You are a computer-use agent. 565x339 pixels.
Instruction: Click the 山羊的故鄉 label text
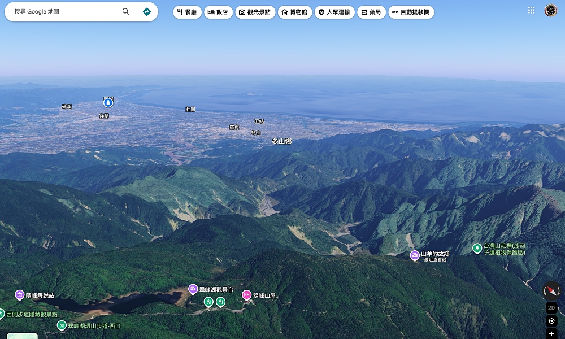pyautogui.click(x=435, y=254)
